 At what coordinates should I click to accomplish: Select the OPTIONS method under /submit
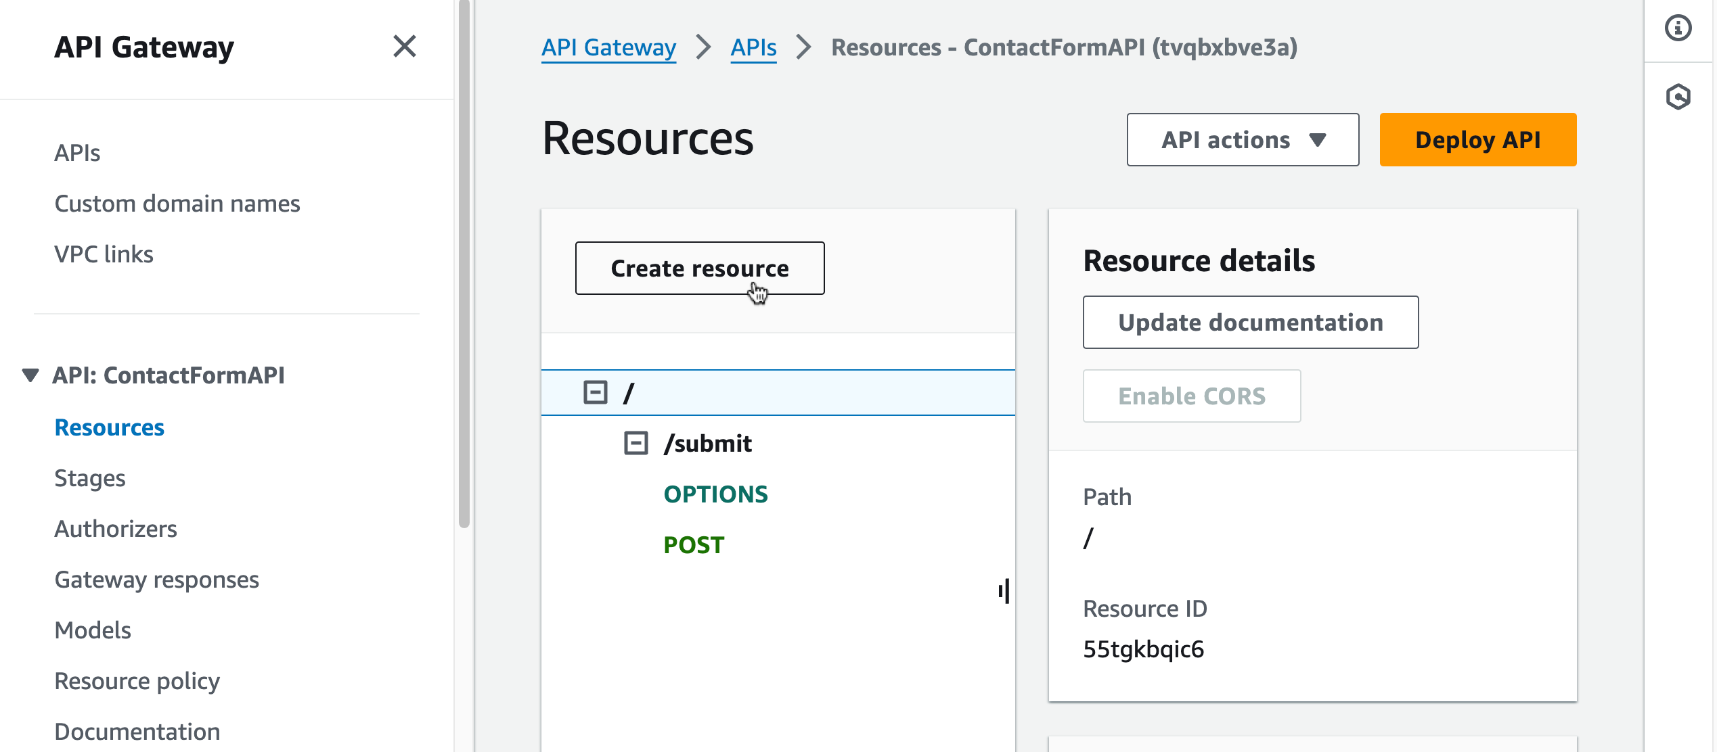pyautogui.click(x=715, y=494)
